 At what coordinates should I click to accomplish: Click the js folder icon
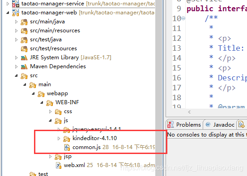(x=58, y=121)
